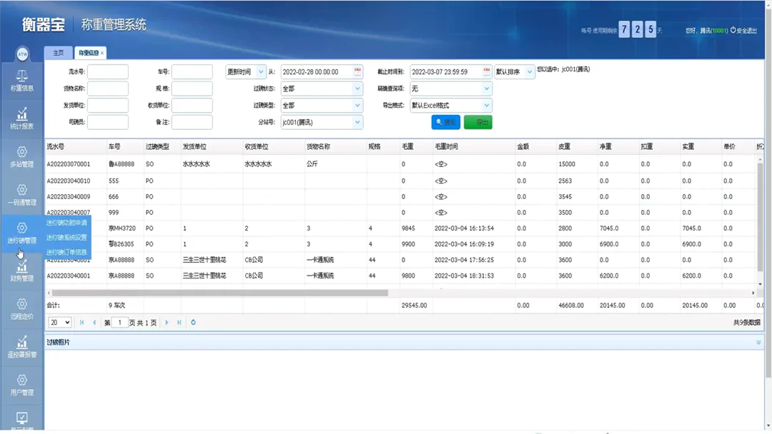Select the 统计报表 sidebar icon
The image size is (772, 434).
(21, 116)
